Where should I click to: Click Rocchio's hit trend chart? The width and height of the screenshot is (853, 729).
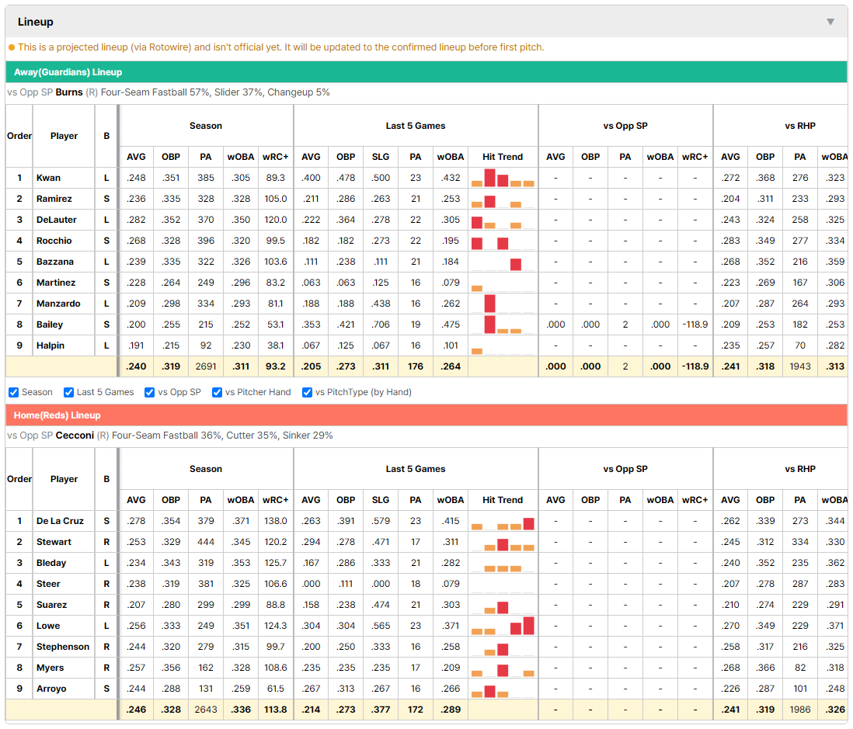tap(502, 241)
